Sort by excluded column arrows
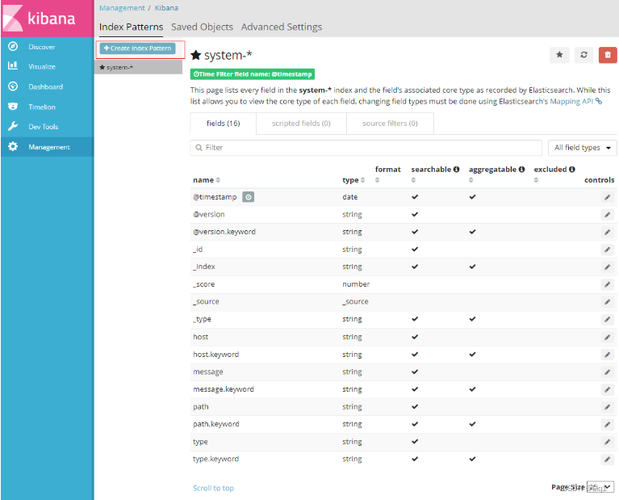The image size is (619, 500). pos(536,180)
